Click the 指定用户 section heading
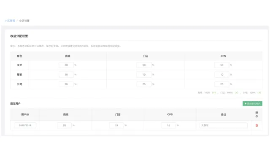The height and width of the screenshot is (152, 270). pyautogui.click(x=15, y=103)
